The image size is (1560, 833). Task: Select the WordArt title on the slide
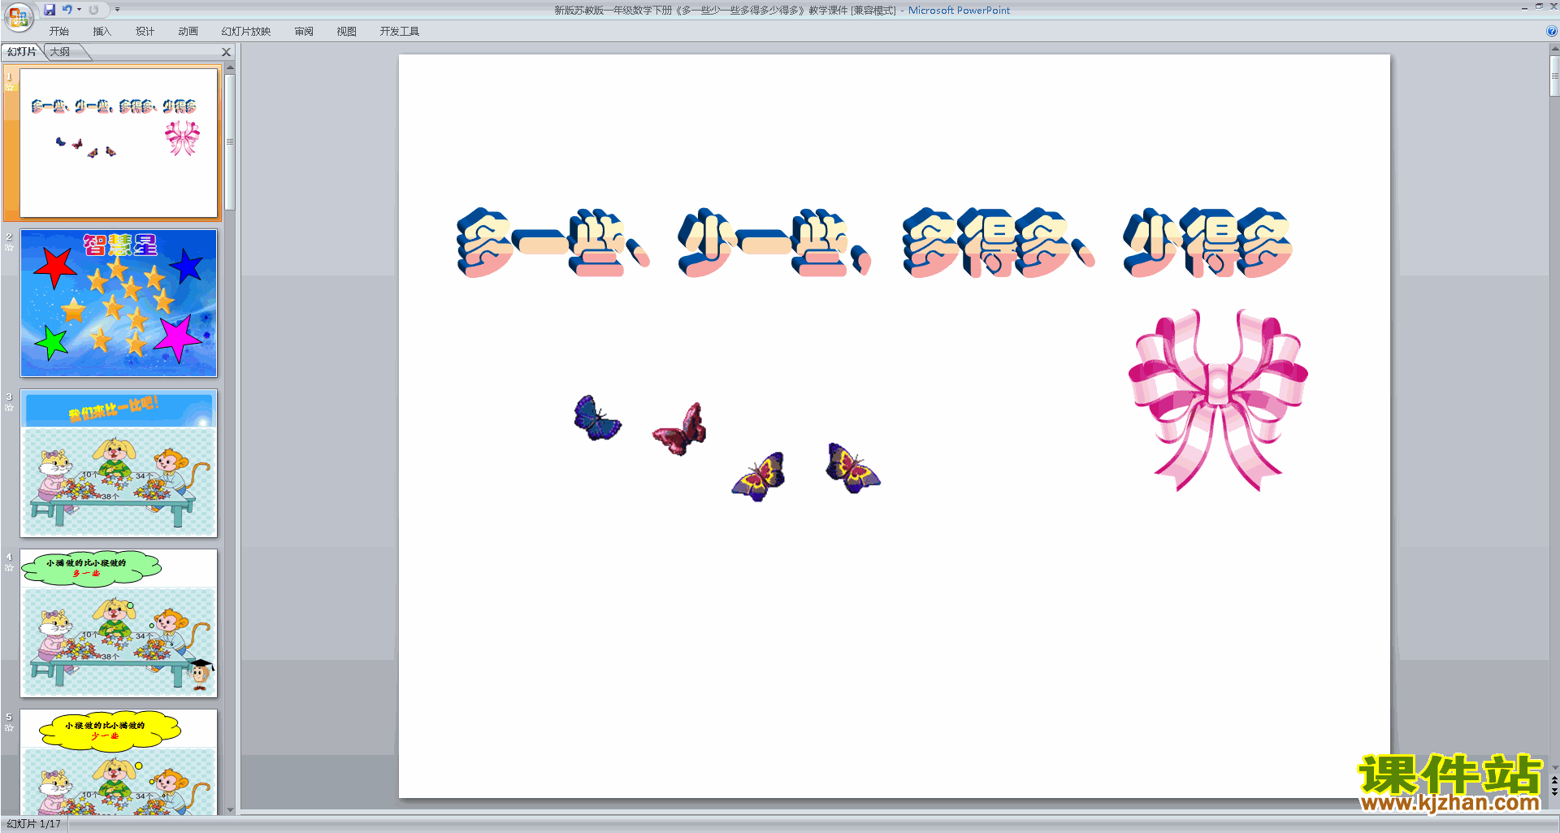point(874,242)
